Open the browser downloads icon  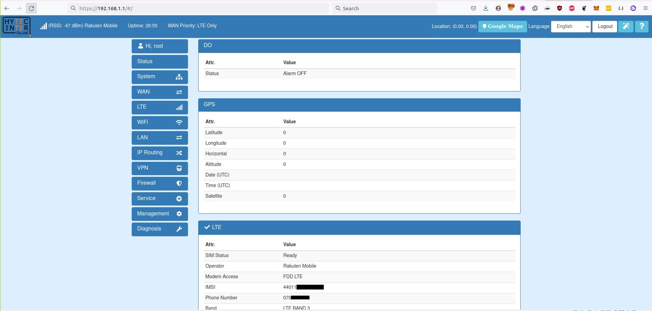click(x=486, y=8)
